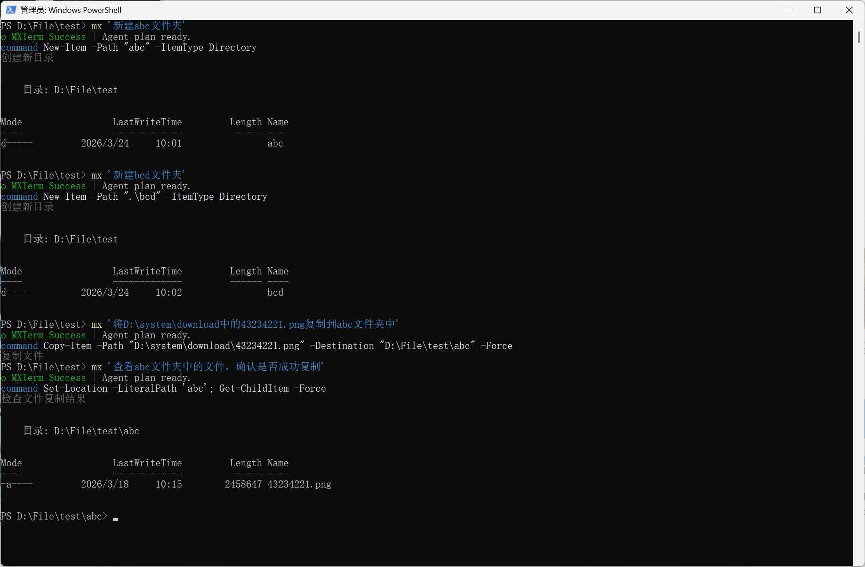Maximize the PowerShell window
This screenshot has height=567, width=865.
[817, 10]
